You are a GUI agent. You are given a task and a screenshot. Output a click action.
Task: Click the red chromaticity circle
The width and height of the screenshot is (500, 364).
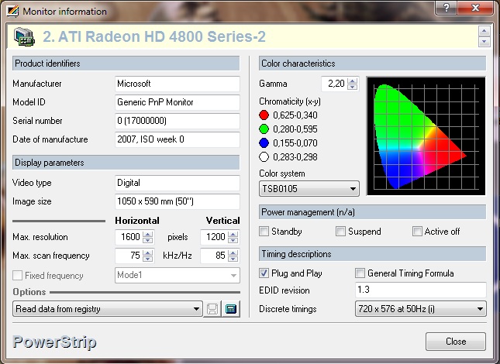(264, 115)
